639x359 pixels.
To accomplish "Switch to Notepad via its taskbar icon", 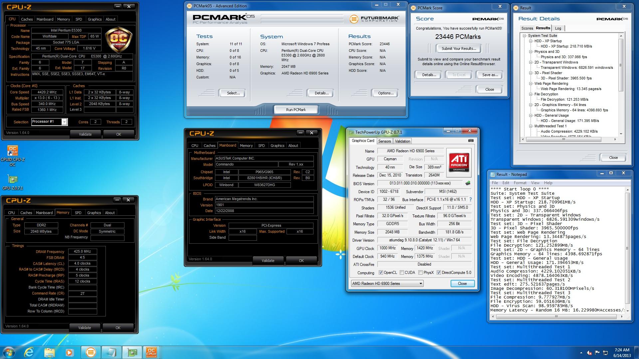I will pyautogui.click(x=111, y=352).
